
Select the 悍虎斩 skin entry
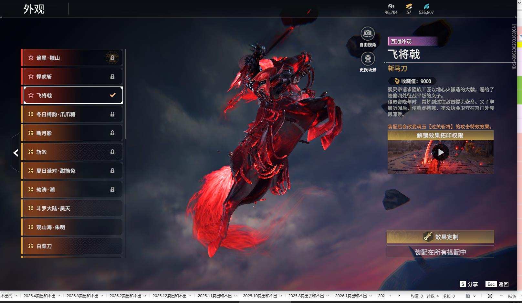click(72, 76)
